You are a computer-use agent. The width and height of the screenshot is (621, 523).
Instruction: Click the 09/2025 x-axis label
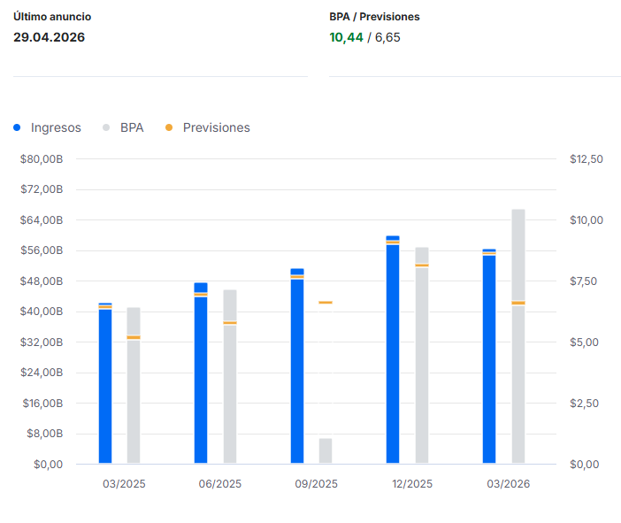[316, 484]
